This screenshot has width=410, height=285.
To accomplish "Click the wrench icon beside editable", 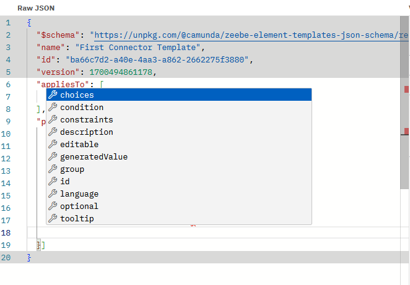I will [x=53, y=144].
